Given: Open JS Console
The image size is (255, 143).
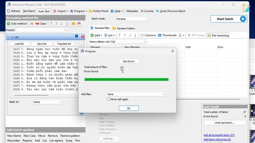Looking at the screenshot, I should (147, 11).
